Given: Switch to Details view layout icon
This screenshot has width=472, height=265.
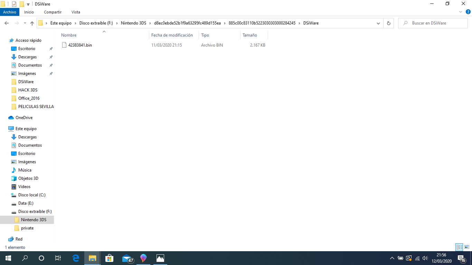Looking at the screenshot, I should point(459,247).
